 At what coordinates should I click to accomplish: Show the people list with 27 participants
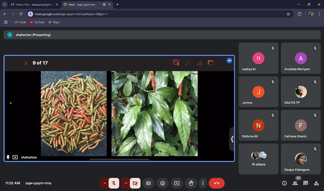[x=295, y=183]
